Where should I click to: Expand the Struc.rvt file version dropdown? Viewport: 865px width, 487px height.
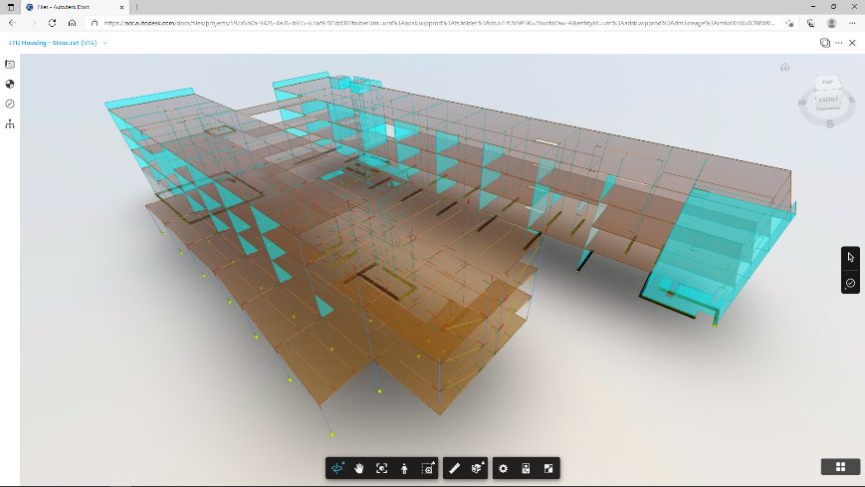point(105,43)
